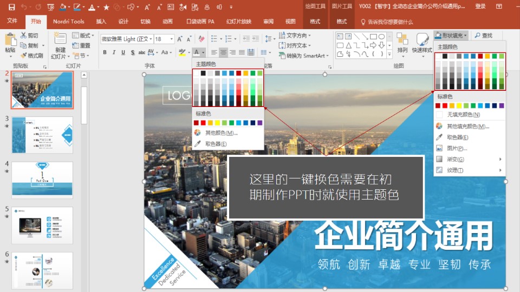Open the 版式 layout dropdown
Viewport: 520px width, 292px height.
(84, 36)
